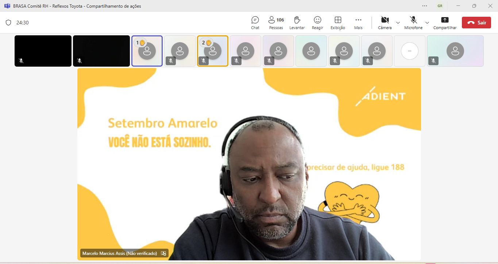The height and width of the screenshot is (264, 498).
Task: Expand the overflow participants tile with ellipsis
Action: [x=409, y=51]
